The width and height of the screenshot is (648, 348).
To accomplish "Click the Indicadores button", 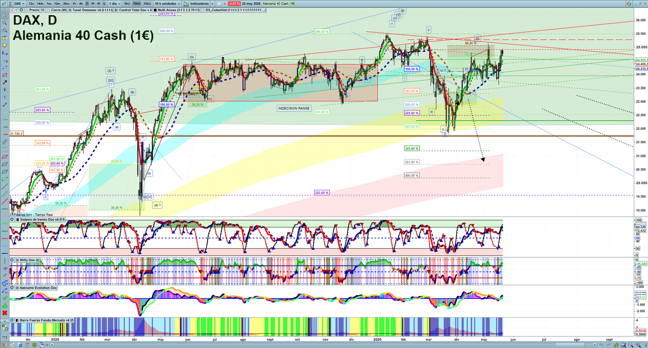I will [196, 4].
